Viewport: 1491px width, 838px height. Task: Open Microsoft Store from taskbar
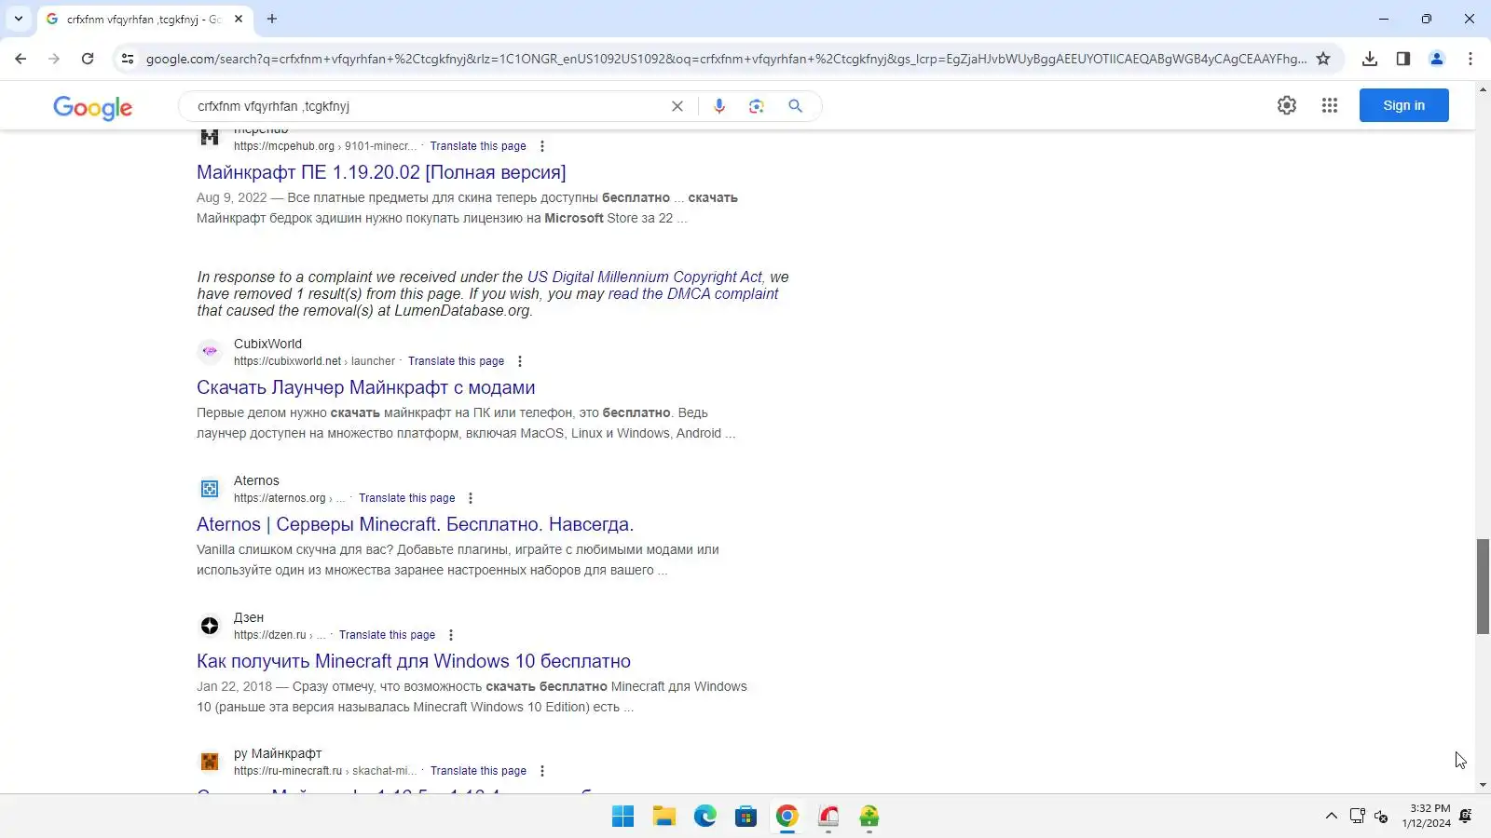[x=745, y=817]
